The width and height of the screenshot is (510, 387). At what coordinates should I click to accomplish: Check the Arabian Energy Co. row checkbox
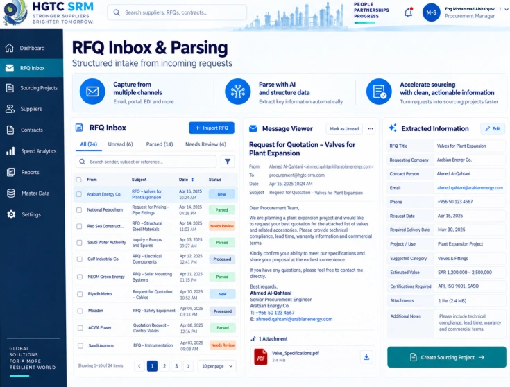78,194
